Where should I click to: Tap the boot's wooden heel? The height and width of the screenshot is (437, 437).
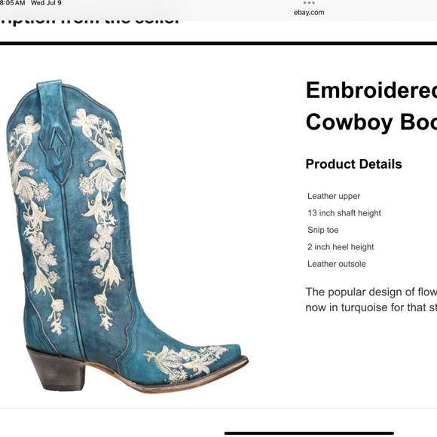[56, 368]
